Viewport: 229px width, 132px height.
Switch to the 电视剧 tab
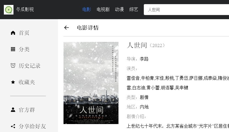pyautogui.click(x=103, y=10)
